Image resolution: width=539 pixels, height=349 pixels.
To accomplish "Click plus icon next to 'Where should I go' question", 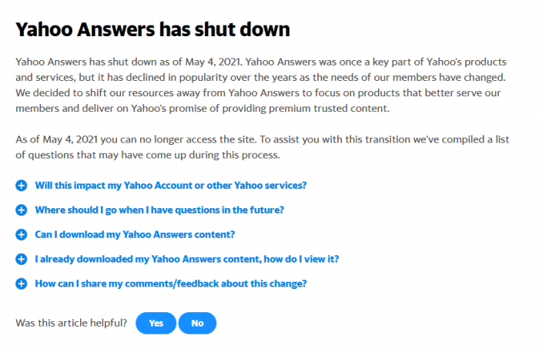I will pos(22,210).
